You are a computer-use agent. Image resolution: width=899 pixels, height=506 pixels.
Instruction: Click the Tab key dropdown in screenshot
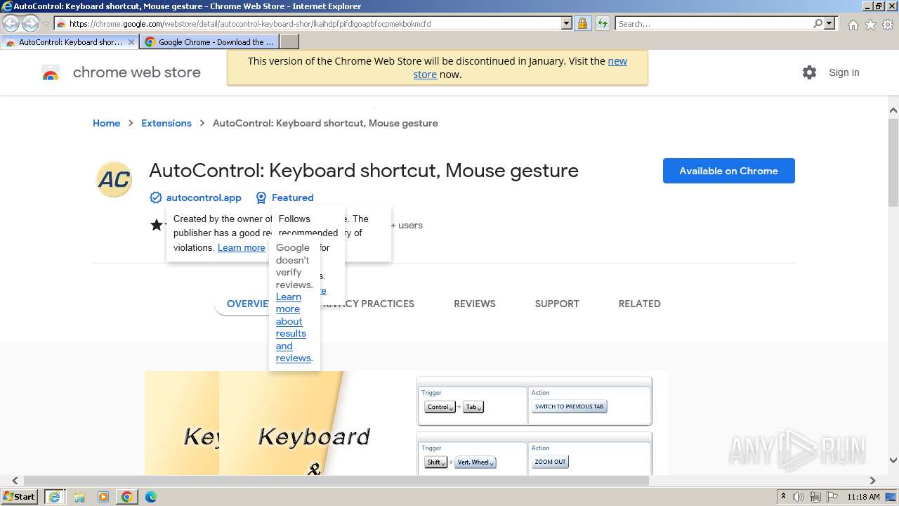[x=473, y=407]
